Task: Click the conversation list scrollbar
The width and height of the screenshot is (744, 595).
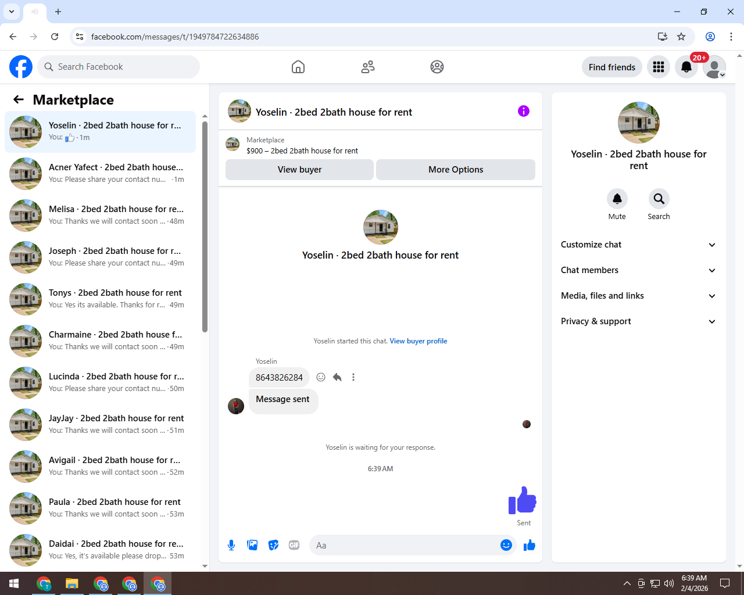Action: 205,227
